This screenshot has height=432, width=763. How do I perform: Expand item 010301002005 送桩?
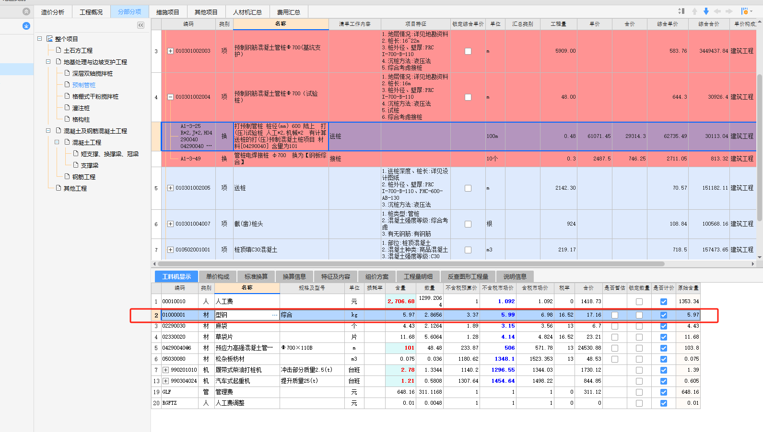(x=170, y=188)
